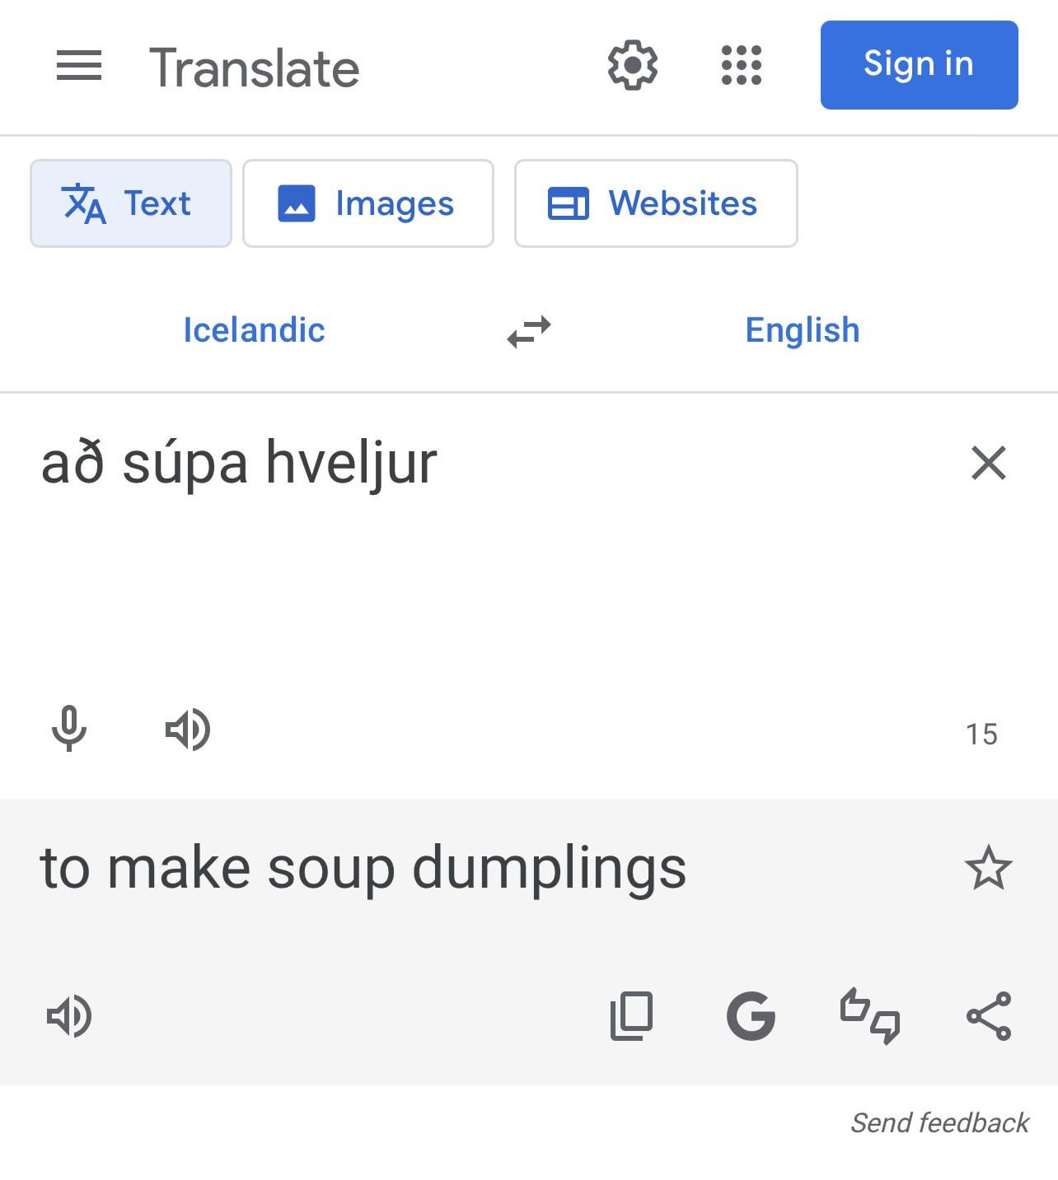Listen to the Icelandic source text
This screenshot has width=1058, height=1180.
pyautogui.click(x=188, y=729)
